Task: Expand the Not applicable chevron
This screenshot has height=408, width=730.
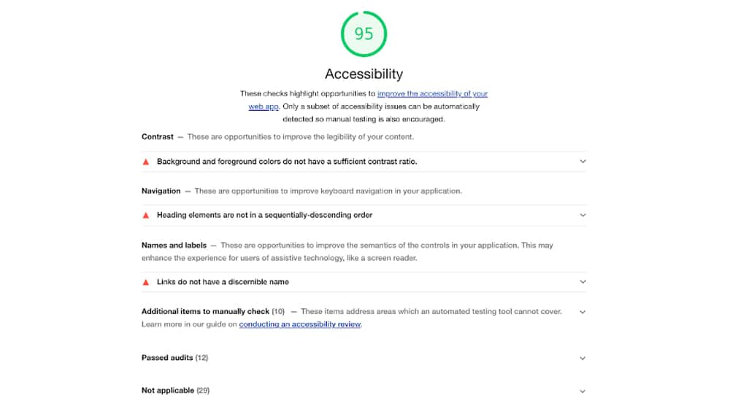Action: (x=583, y=391)
